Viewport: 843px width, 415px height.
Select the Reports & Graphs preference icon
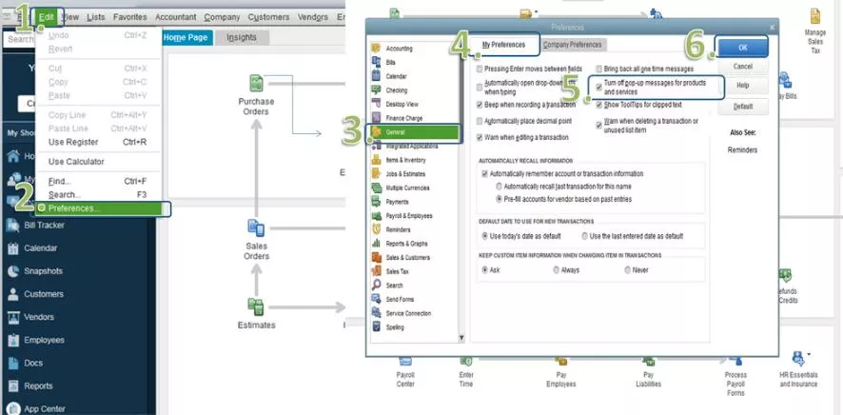(x=377, y=244)
